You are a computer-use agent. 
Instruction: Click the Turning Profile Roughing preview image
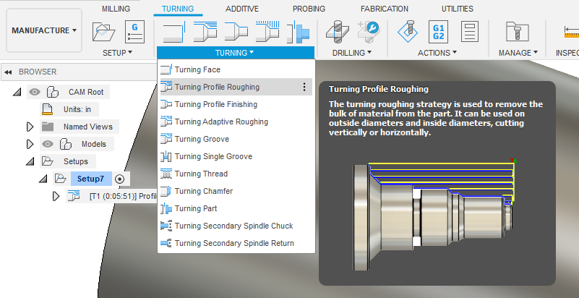click(x=434, y=214)
